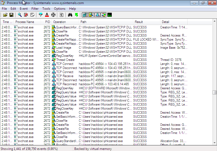Open the File menu
Image resolution: width=217 pixels, height=151 pixels.
tap(4, 9)
